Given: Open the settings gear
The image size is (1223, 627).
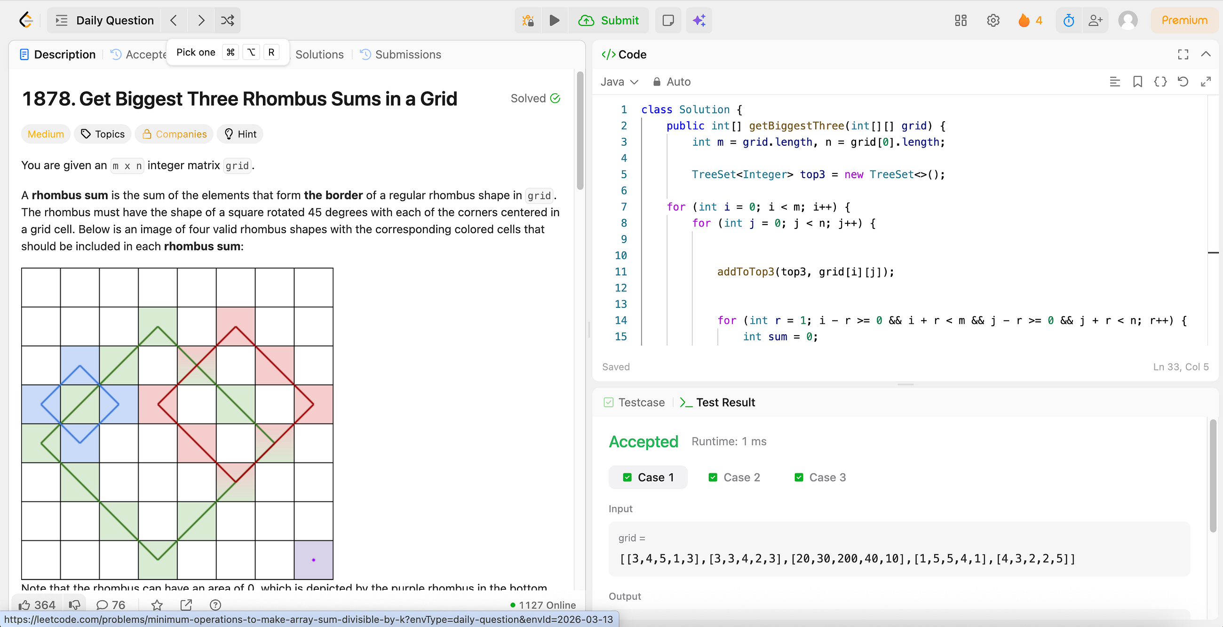Looking at the screenshot, I should 993,20.
